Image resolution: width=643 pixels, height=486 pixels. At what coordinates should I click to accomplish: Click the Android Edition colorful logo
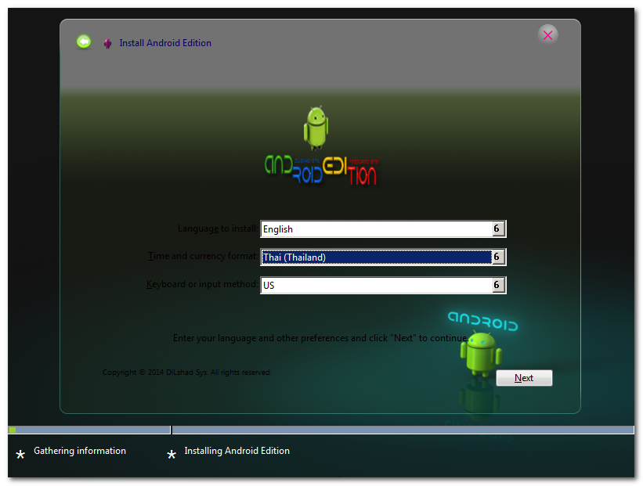(x=321, y=170)
